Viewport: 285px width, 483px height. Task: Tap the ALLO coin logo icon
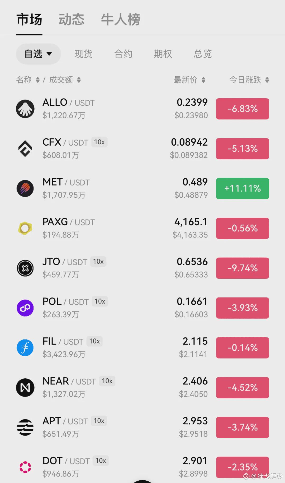(25, 109)
